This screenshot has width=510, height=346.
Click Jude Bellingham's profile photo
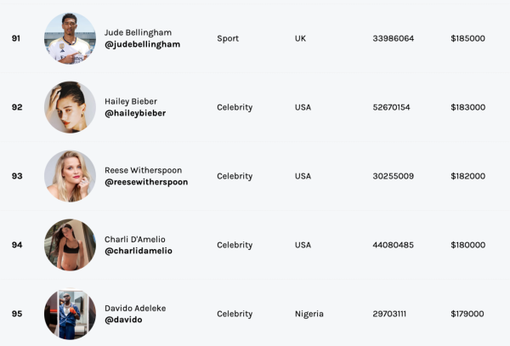[x=70, y=38]
